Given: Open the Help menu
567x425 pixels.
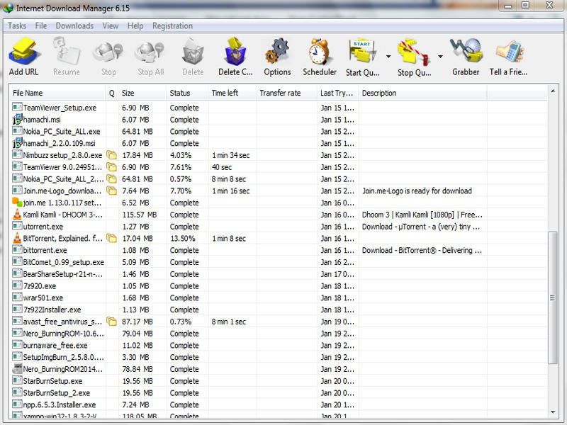Looking at the screenshot, I should pyautogui.click(x=135, y=25).
